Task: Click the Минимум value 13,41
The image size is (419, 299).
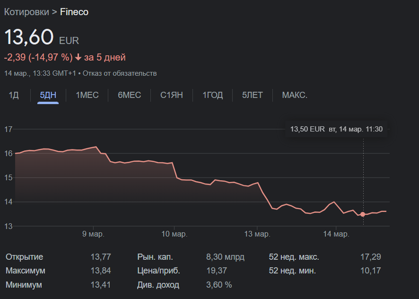Action: click(100, 284)
